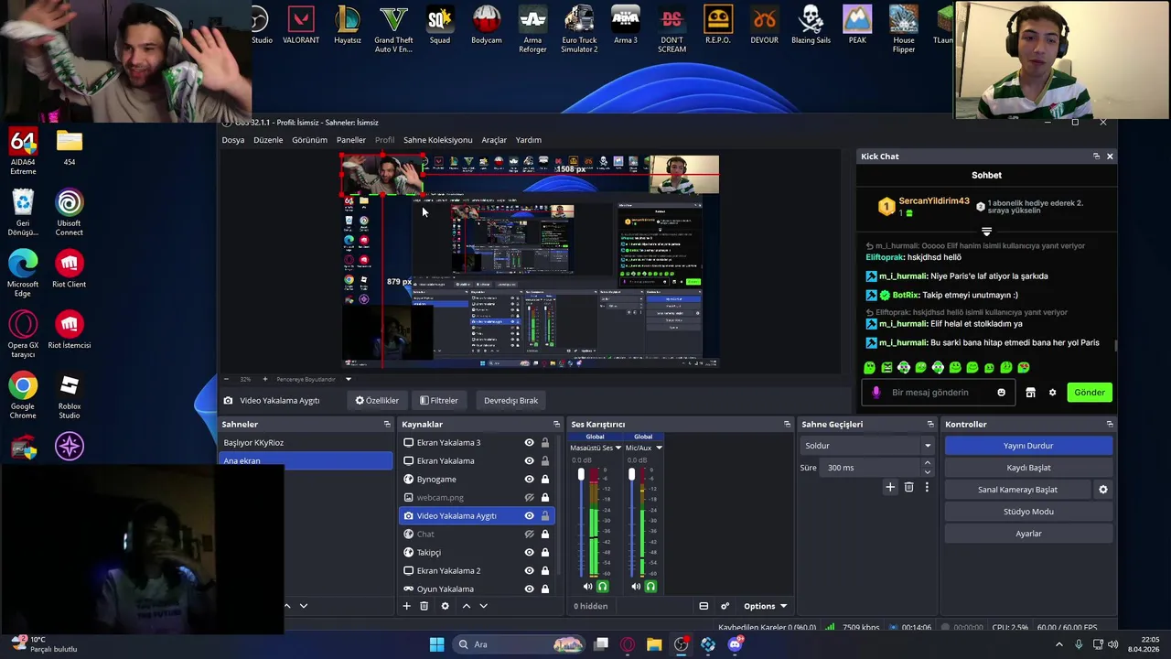
Task: Enable Stüdyo Modu
Action: click(1028, 512)
